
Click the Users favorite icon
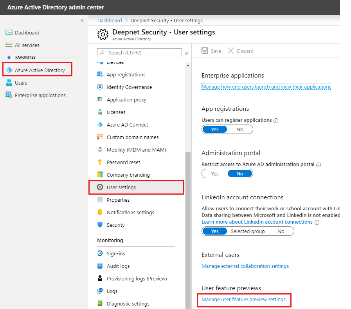pyautogui.click(x=9, y=83)
